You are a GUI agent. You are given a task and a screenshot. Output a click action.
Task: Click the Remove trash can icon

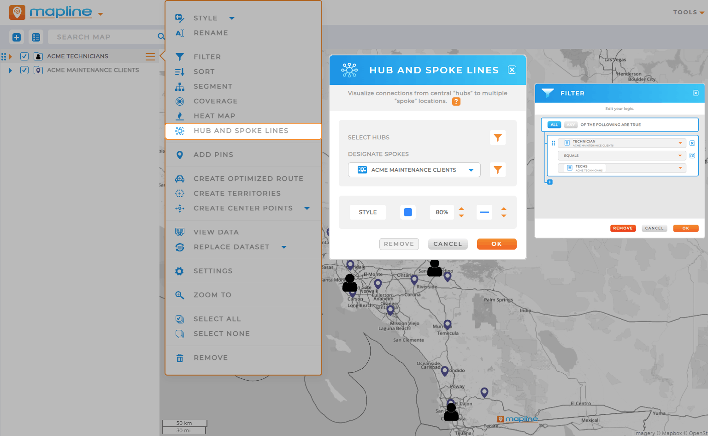pyautogui.click(x=180, y=358)
